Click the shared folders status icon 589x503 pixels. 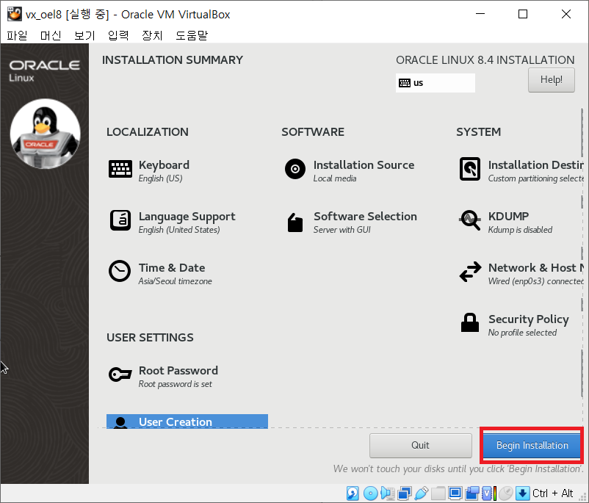tap(438, 493)
